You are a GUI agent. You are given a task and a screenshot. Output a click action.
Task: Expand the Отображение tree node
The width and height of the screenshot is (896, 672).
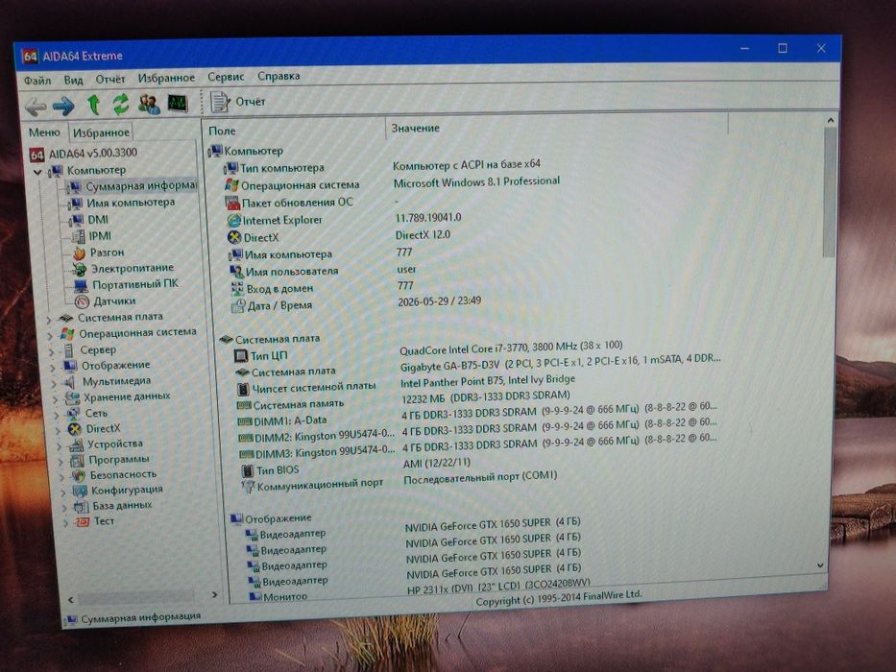pyautogui.click(x=53, y=367)
